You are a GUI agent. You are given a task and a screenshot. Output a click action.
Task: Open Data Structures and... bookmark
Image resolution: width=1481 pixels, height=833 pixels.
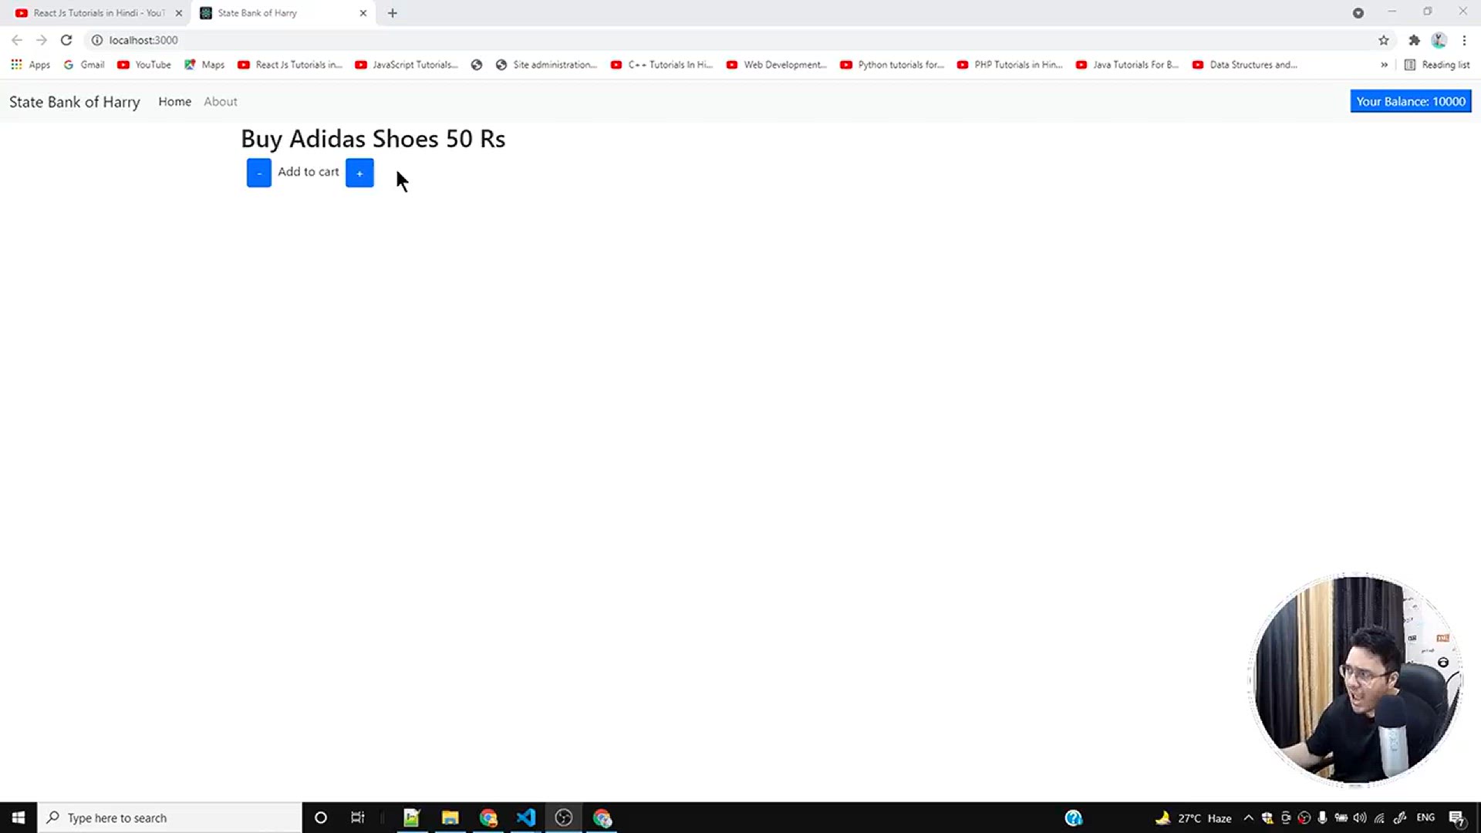(x=1245, y=65)
